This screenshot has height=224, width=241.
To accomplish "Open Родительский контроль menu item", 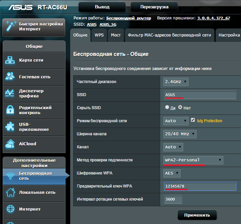I will [x=34, y=110].
